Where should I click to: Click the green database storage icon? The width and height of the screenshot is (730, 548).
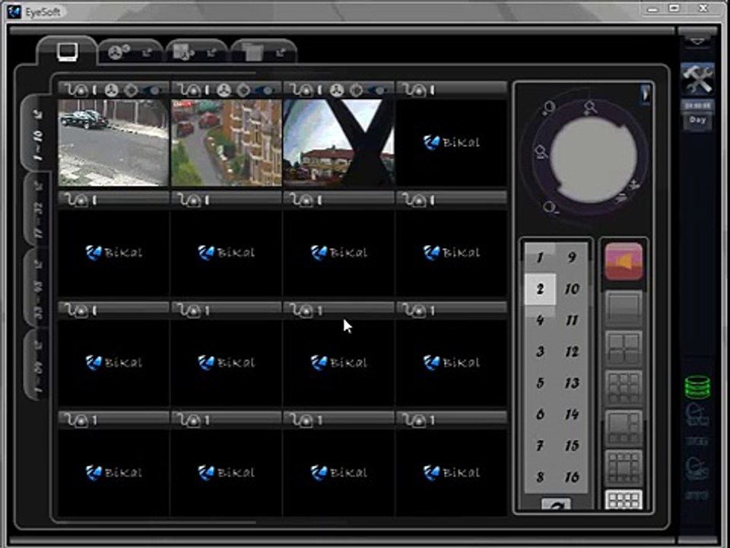pyautogui.click(x=697, y=387)
